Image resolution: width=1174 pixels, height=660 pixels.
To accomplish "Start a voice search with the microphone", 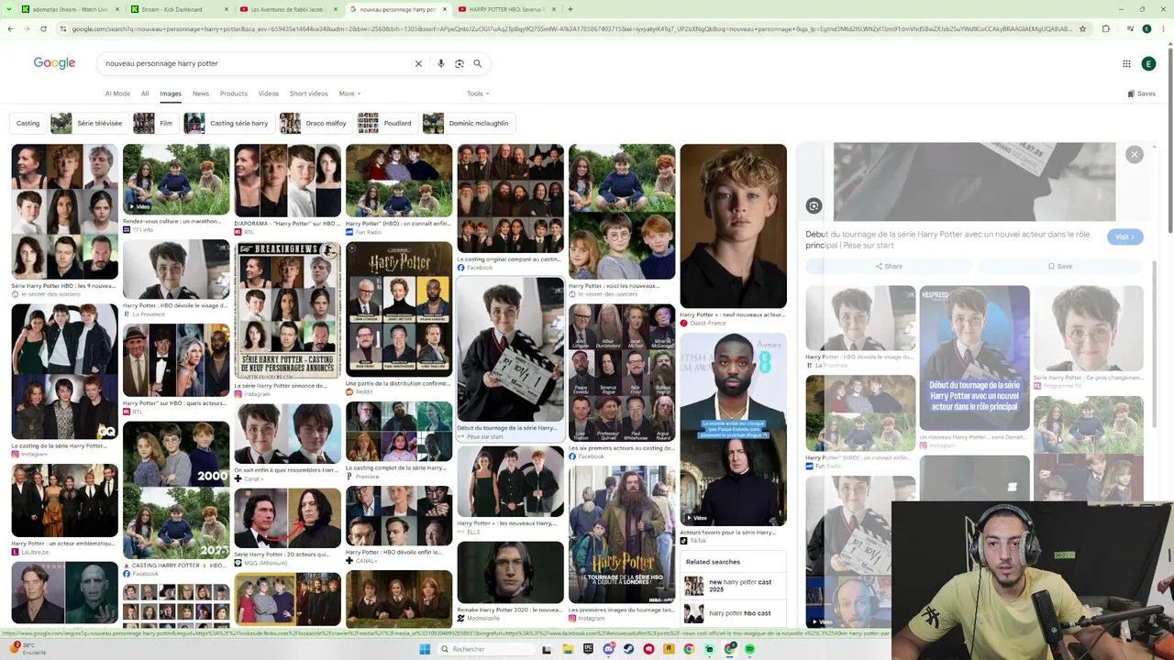I will [x=441, y=63].
